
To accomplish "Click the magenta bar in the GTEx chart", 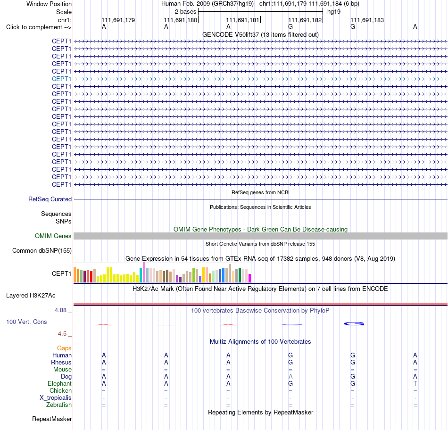I will click(250, 278).
